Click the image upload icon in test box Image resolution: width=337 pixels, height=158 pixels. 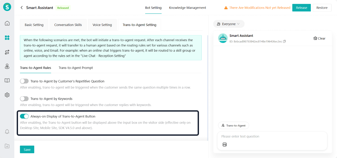[225, 144]
